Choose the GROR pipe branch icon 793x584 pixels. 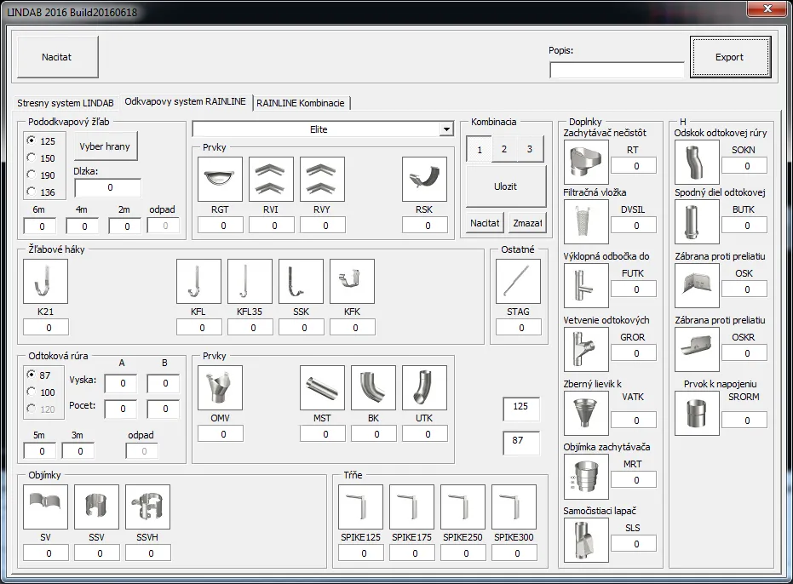click(586, 349)
